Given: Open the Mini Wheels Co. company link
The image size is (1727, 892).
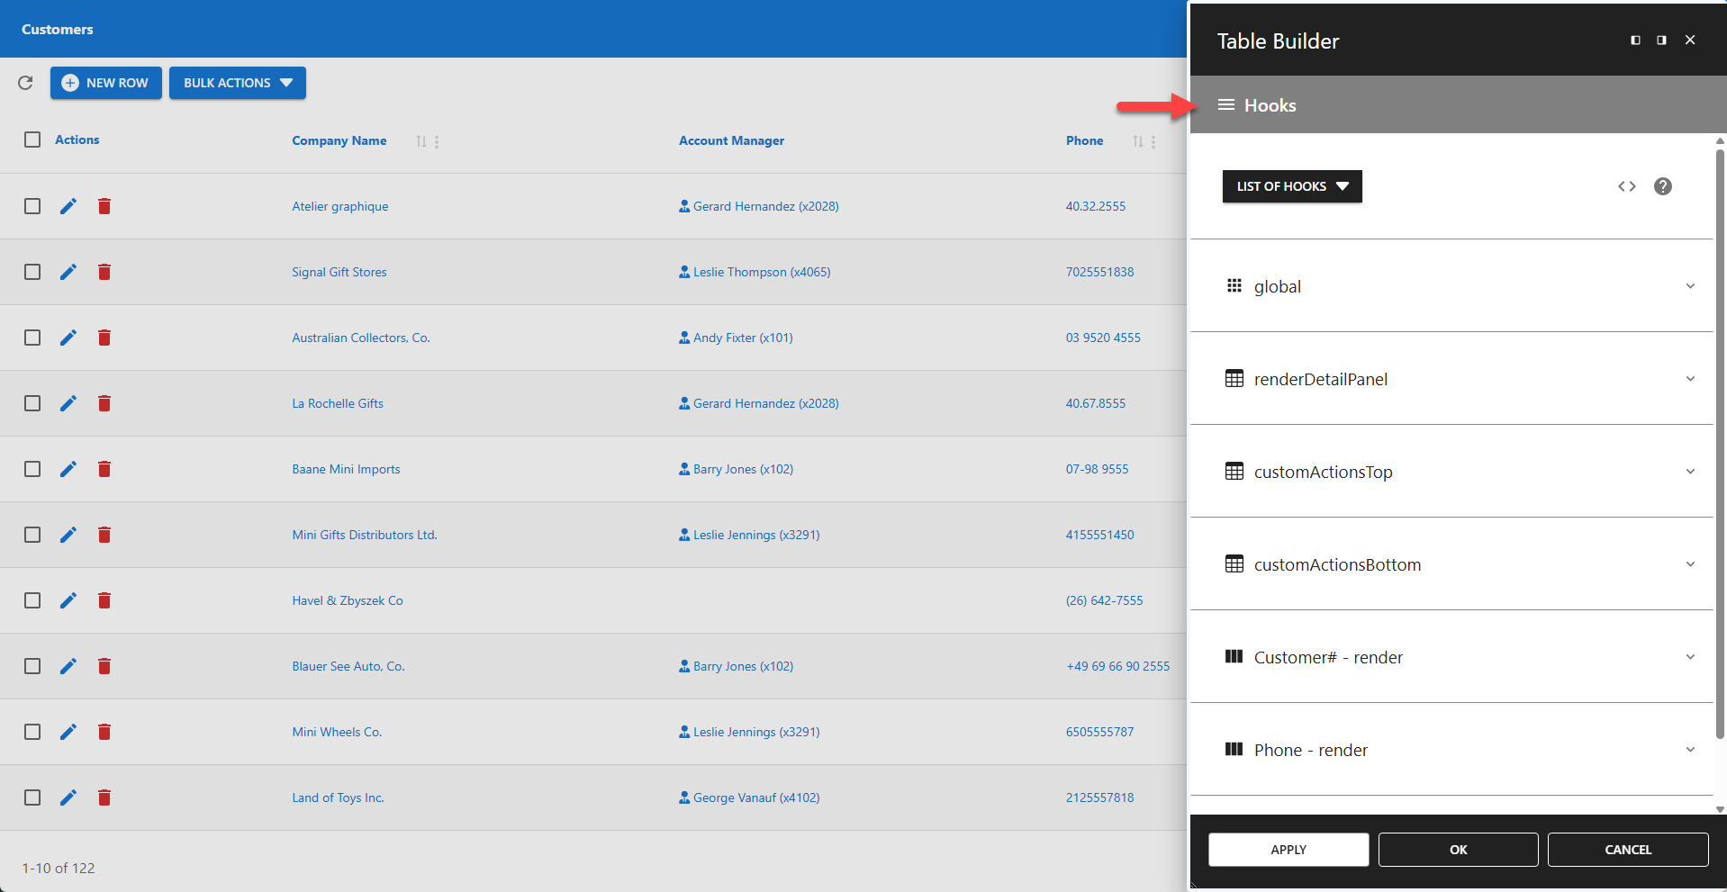Looking at the screenshot, I should (x=336, y=731).
